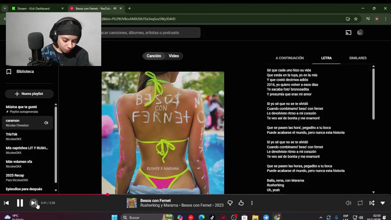Open Mis caprichos LIT Y RUSH playlist

pos(27,150)
